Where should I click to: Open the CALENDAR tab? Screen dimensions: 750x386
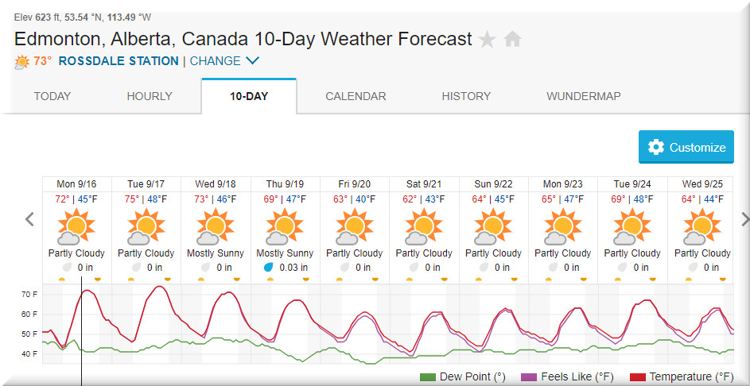[x=356, y=96]
